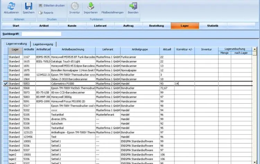Switch to the Artikel module tab
The height and width of the screenshot is (164, 260).
pyautogui.click(x=44, y=26)
